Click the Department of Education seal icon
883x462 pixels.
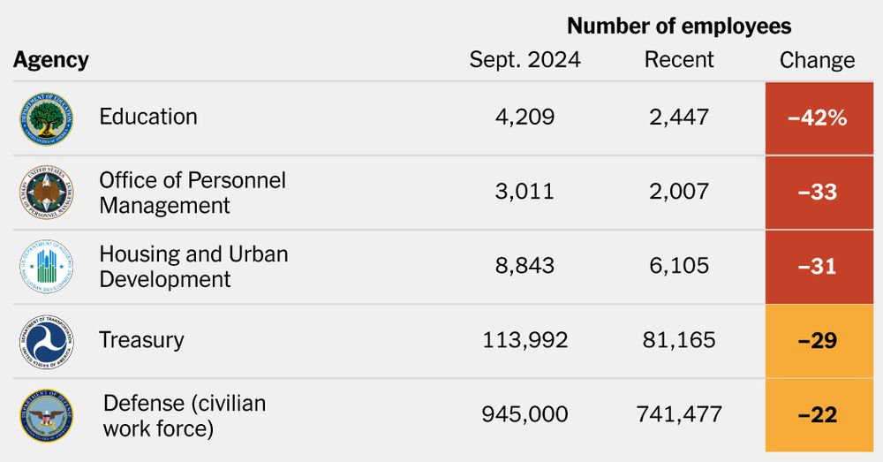click(48, 117)
